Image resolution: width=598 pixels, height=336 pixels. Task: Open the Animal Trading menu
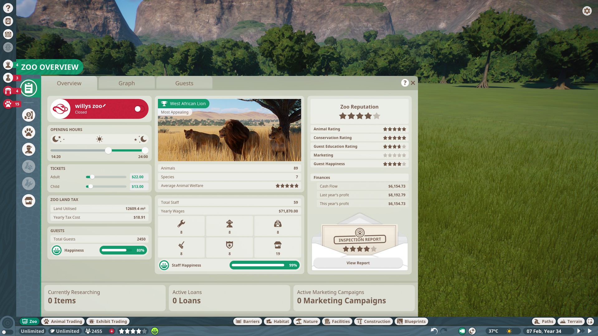click(63, 321)
